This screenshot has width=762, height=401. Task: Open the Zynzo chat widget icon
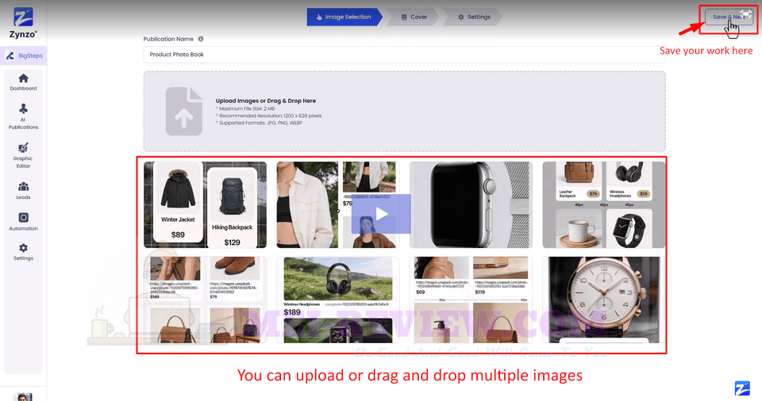[742, 388]
